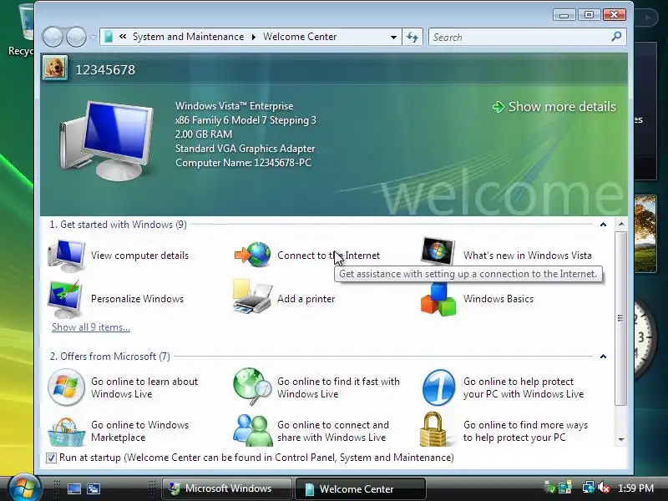The image size is (668, 501).
Task: Click the Back navigation button
Action: (x=53, y=38)
